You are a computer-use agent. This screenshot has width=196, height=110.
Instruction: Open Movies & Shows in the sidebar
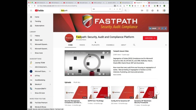pos(40,107)
